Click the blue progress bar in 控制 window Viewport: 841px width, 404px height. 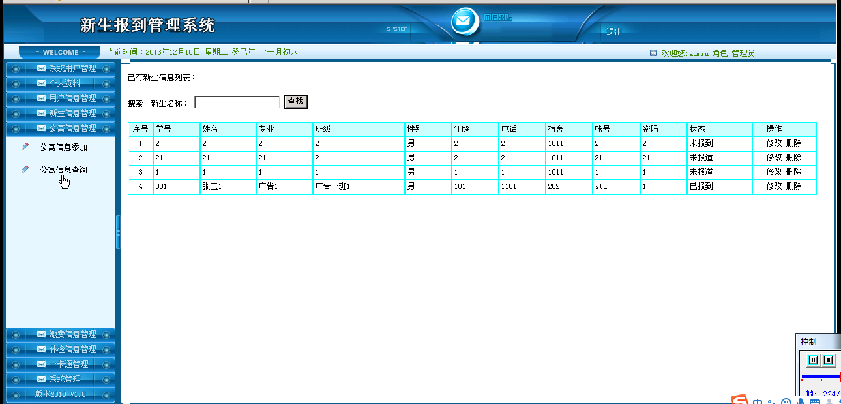[x=821, y=376]
